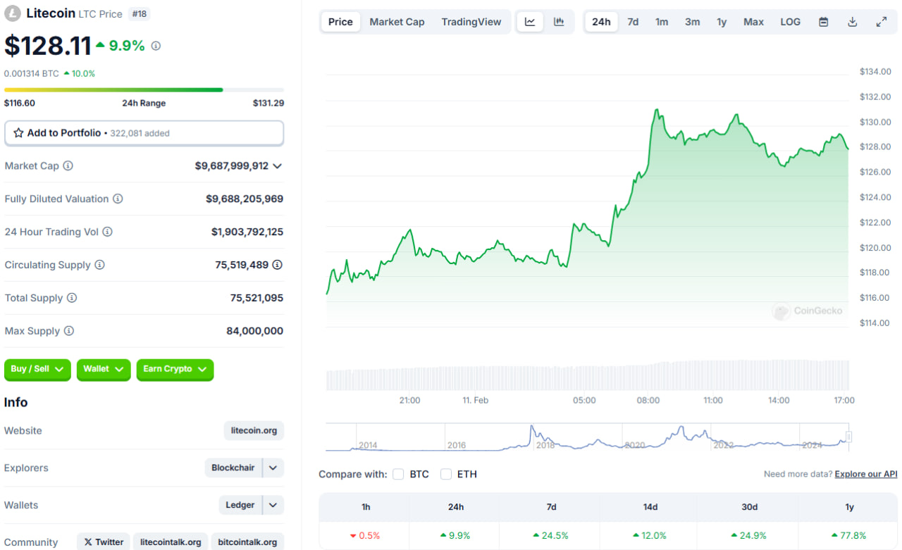Switch to the TradingView tab
This screenshot has height=550, width=902.
(x=471, y=22)
